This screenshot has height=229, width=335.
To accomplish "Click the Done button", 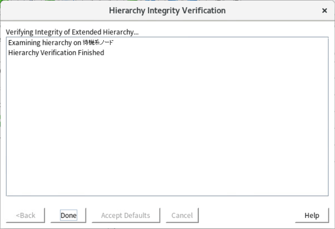I will click(x=68, y=215).
